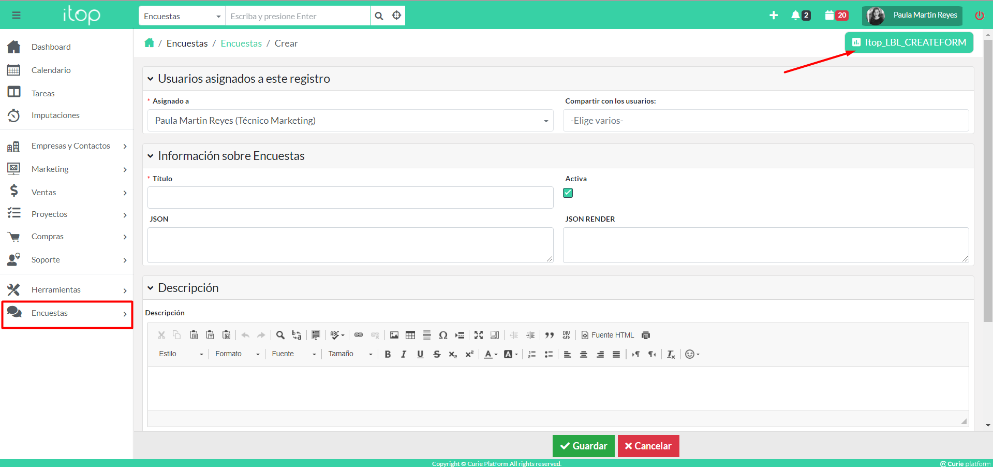Open the emoji smiley picker
Image resolution: width=993 pixels, height=467 pixels.
point(691,354)
